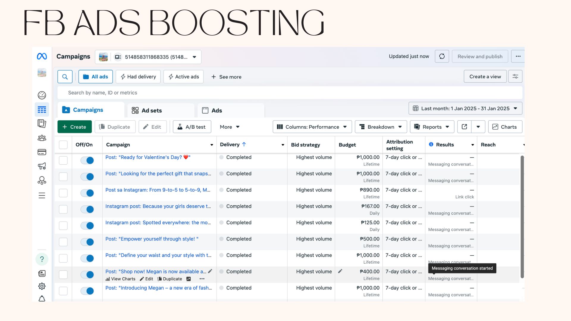The height and width of the screenshot is (321, 571).
Task: Open the search magnifier icon
Action: [x=65, y=77]
